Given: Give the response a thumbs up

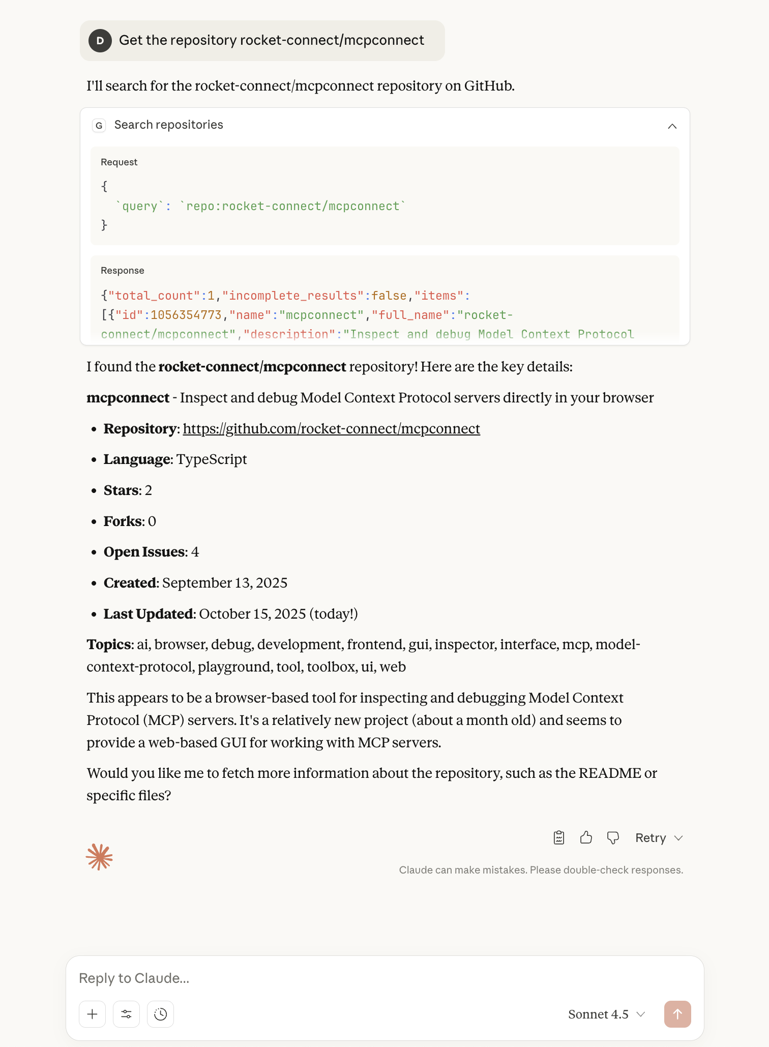Looking at the screenshot, I should tap(586, 838).
